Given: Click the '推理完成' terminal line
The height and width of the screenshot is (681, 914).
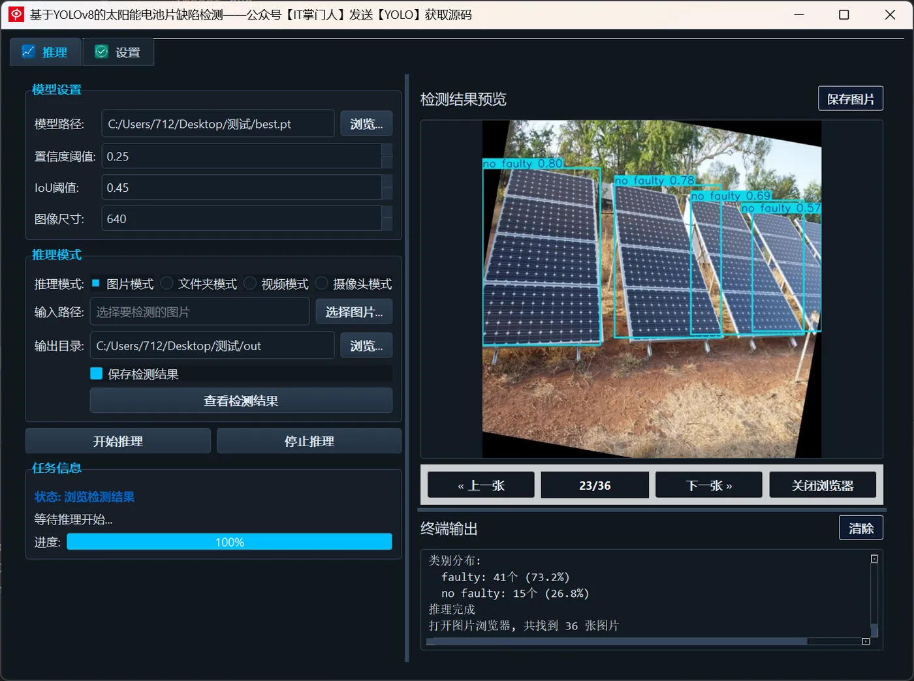Looking at the screenshot, I should pyautogui.click(x=452, y=609).
